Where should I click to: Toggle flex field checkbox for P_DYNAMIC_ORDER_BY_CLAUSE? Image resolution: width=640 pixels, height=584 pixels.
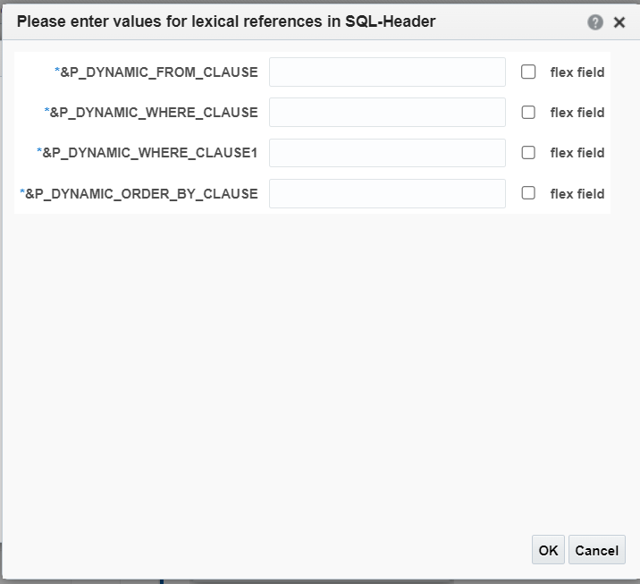(528, 193)
